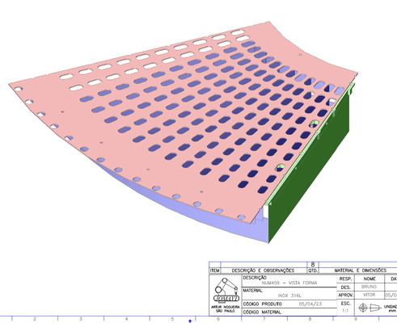Image resolution: width=397 pixels, height=323 pixels.
Task: Select the lavender curved front face of the model
Action: [x=188, y=210]
